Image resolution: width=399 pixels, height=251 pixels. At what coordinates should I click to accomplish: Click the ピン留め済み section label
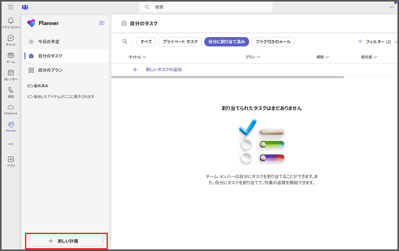[x=38, y=86]
